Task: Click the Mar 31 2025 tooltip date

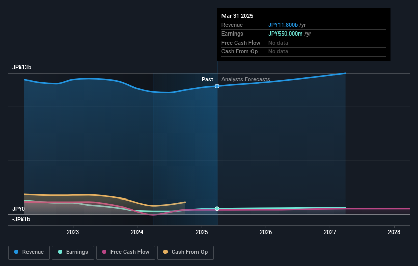Action: click(237, 16)
